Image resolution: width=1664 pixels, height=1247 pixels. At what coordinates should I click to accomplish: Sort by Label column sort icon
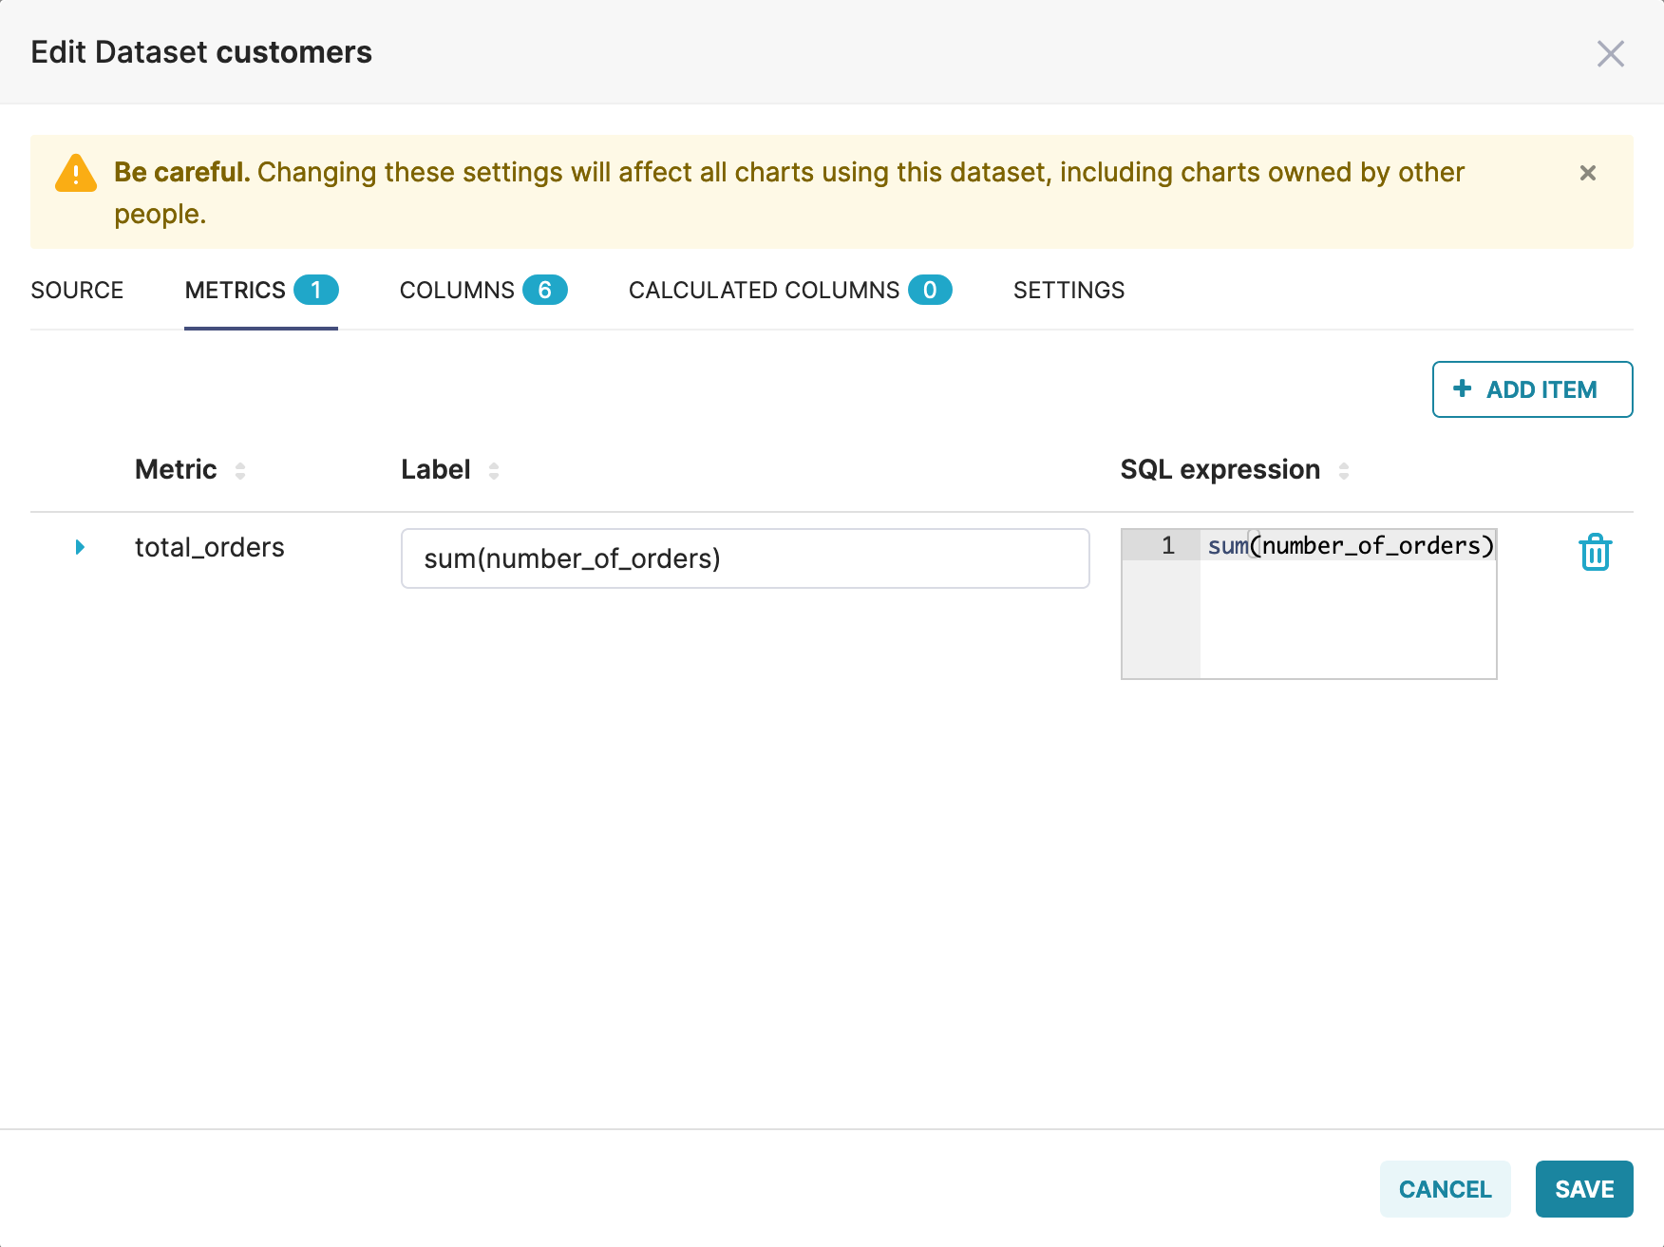pos(494,470)
